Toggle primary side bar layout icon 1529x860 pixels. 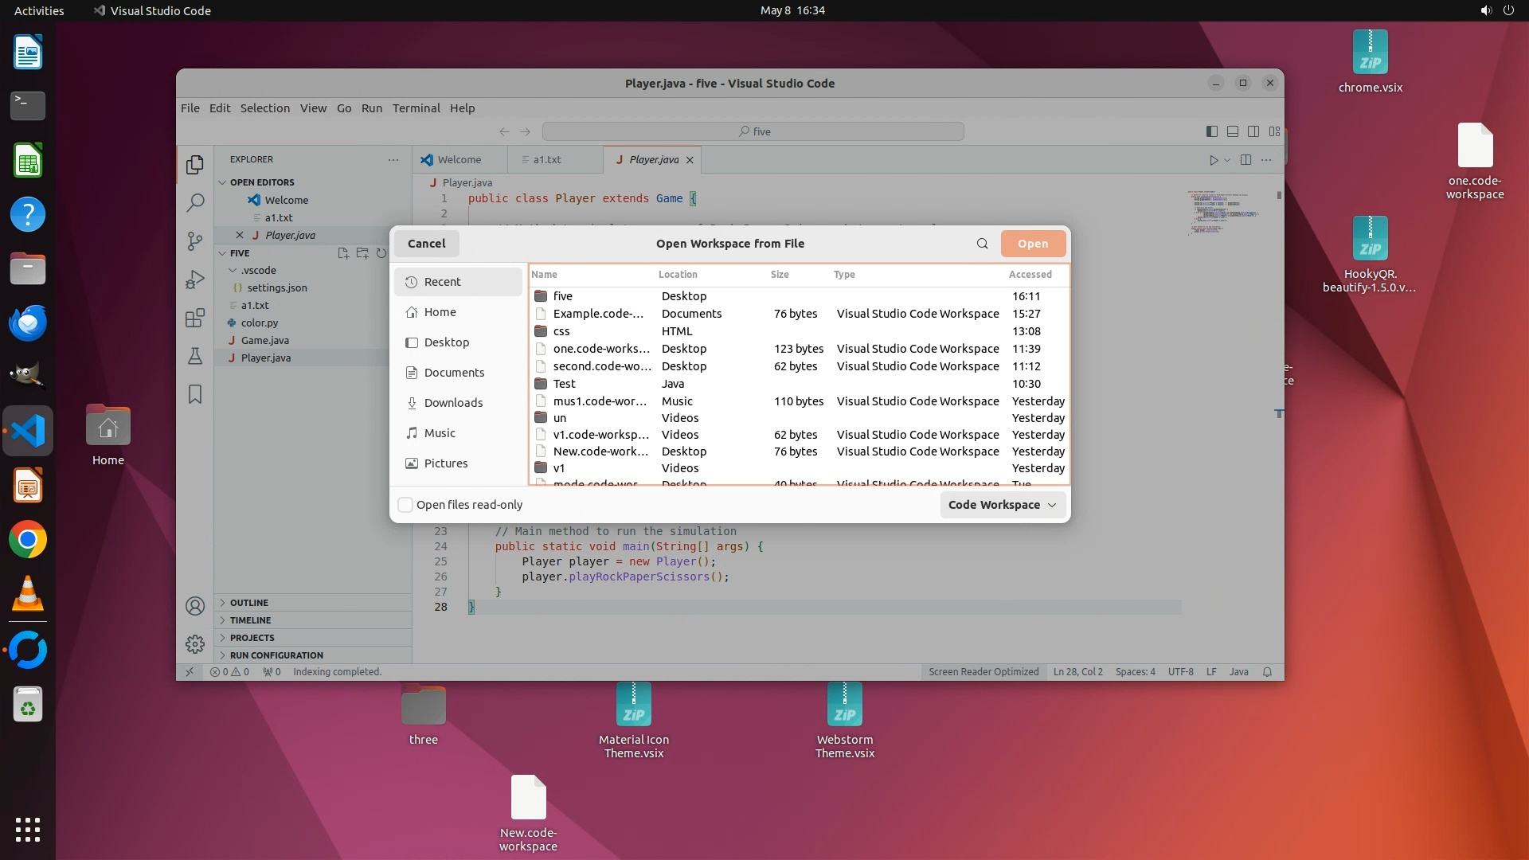point(1211,131)
